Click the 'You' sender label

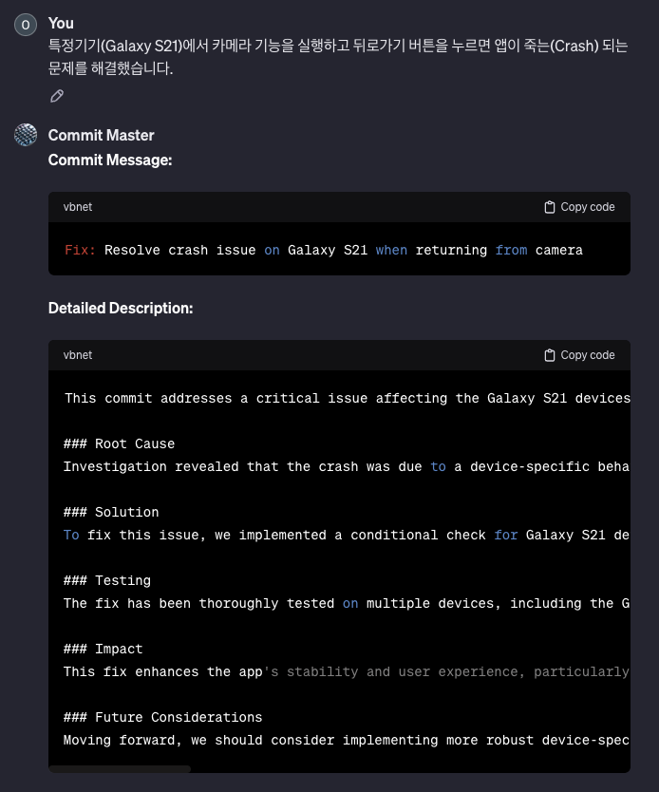point(61,24)
